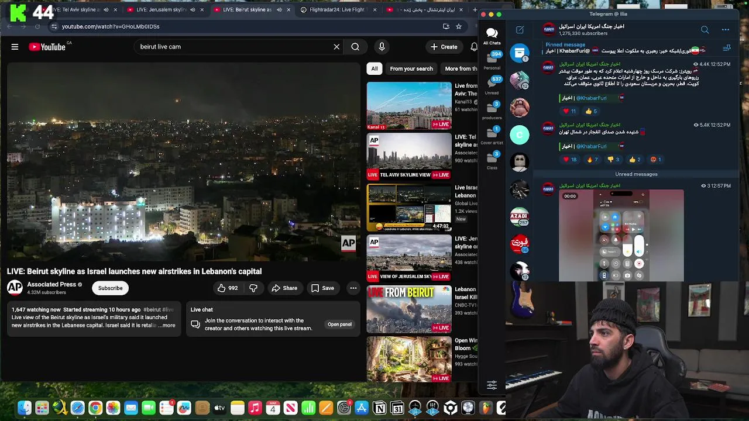
Task: Toggle thumbs-down reaction with 3 count
Action: (614, 160)
